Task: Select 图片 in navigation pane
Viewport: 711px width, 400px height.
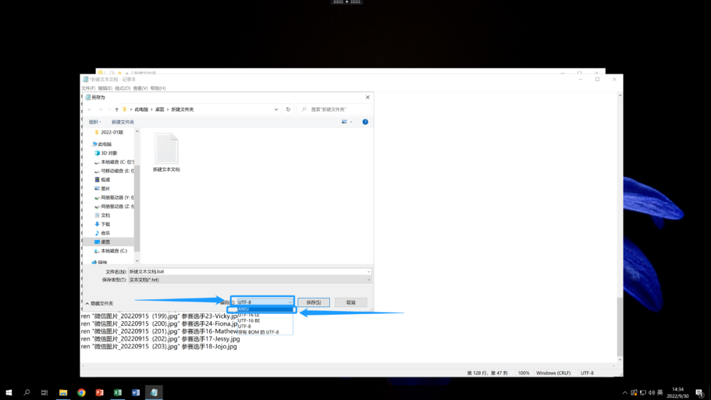Action: (105, 188)
